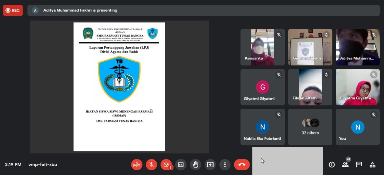Click muted mic icon on projector Giyatmi tile

coord(326,35)
